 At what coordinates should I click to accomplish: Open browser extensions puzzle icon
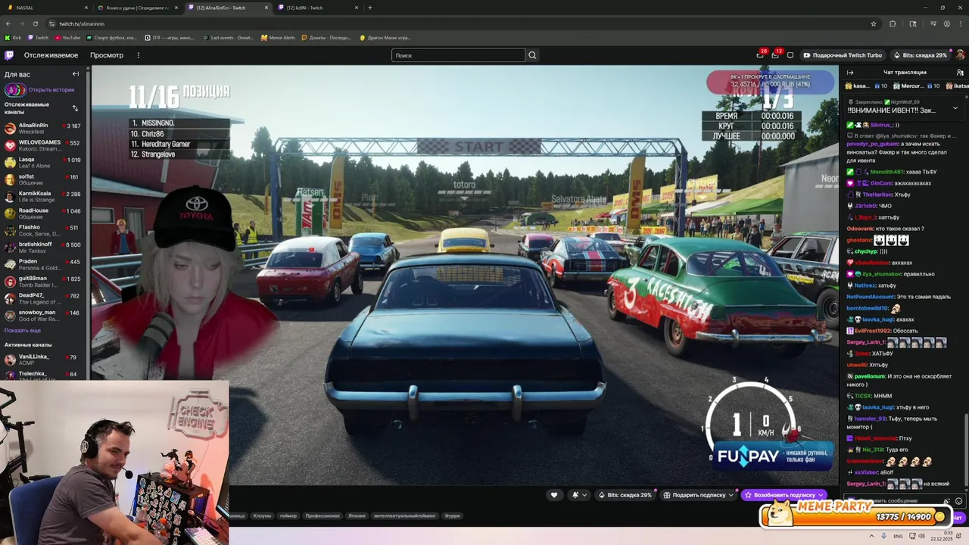(893, 24)
